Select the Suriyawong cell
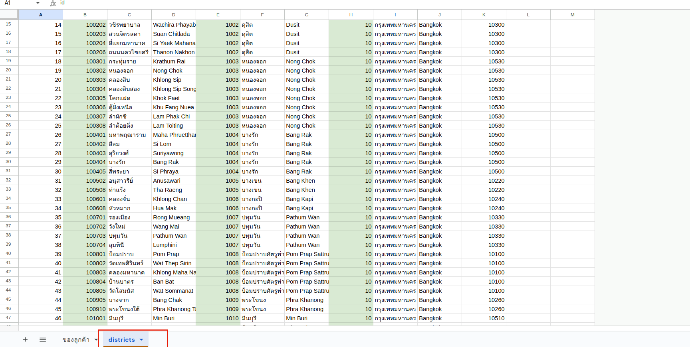690x347 pixels. pos(174,153)
